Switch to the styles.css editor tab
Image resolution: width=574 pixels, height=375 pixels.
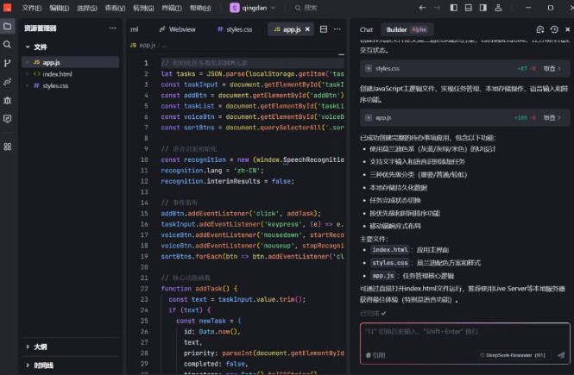pyautogui.click(x=235, y=29)
